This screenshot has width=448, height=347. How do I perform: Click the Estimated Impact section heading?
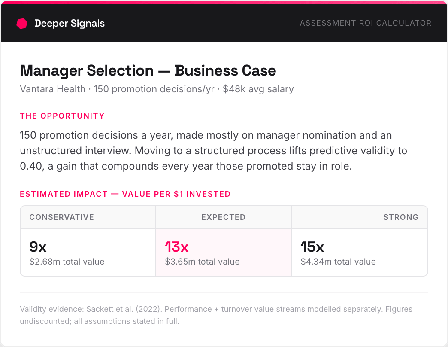(125, 194)
